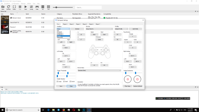Open Task View on the taskbar
199x112 pixels.
[x=43, y=110]
